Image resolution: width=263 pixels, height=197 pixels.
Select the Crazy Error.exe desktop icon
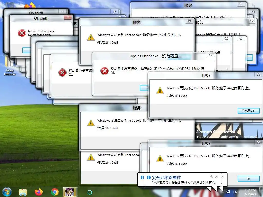(10, 66)
